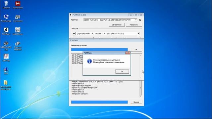
Task: Click the adapter refresh arrows icon
Action: pyautogui.click(x=140, y=20)
